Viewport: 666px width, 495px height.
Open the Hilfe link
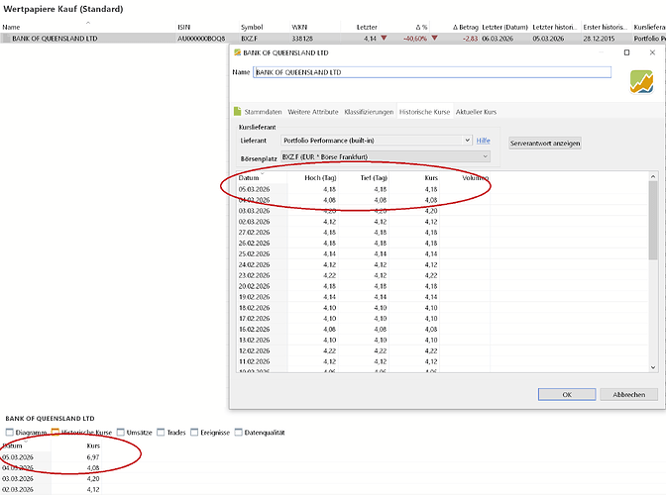click(x=483, y=141)
